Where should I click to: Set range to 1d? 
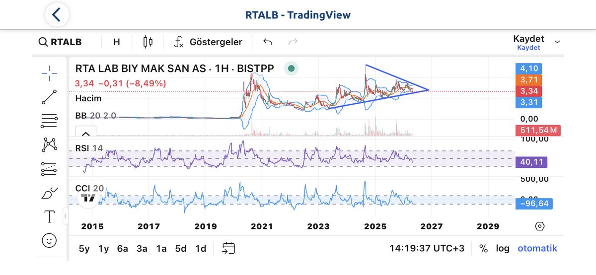coord(201,249)
